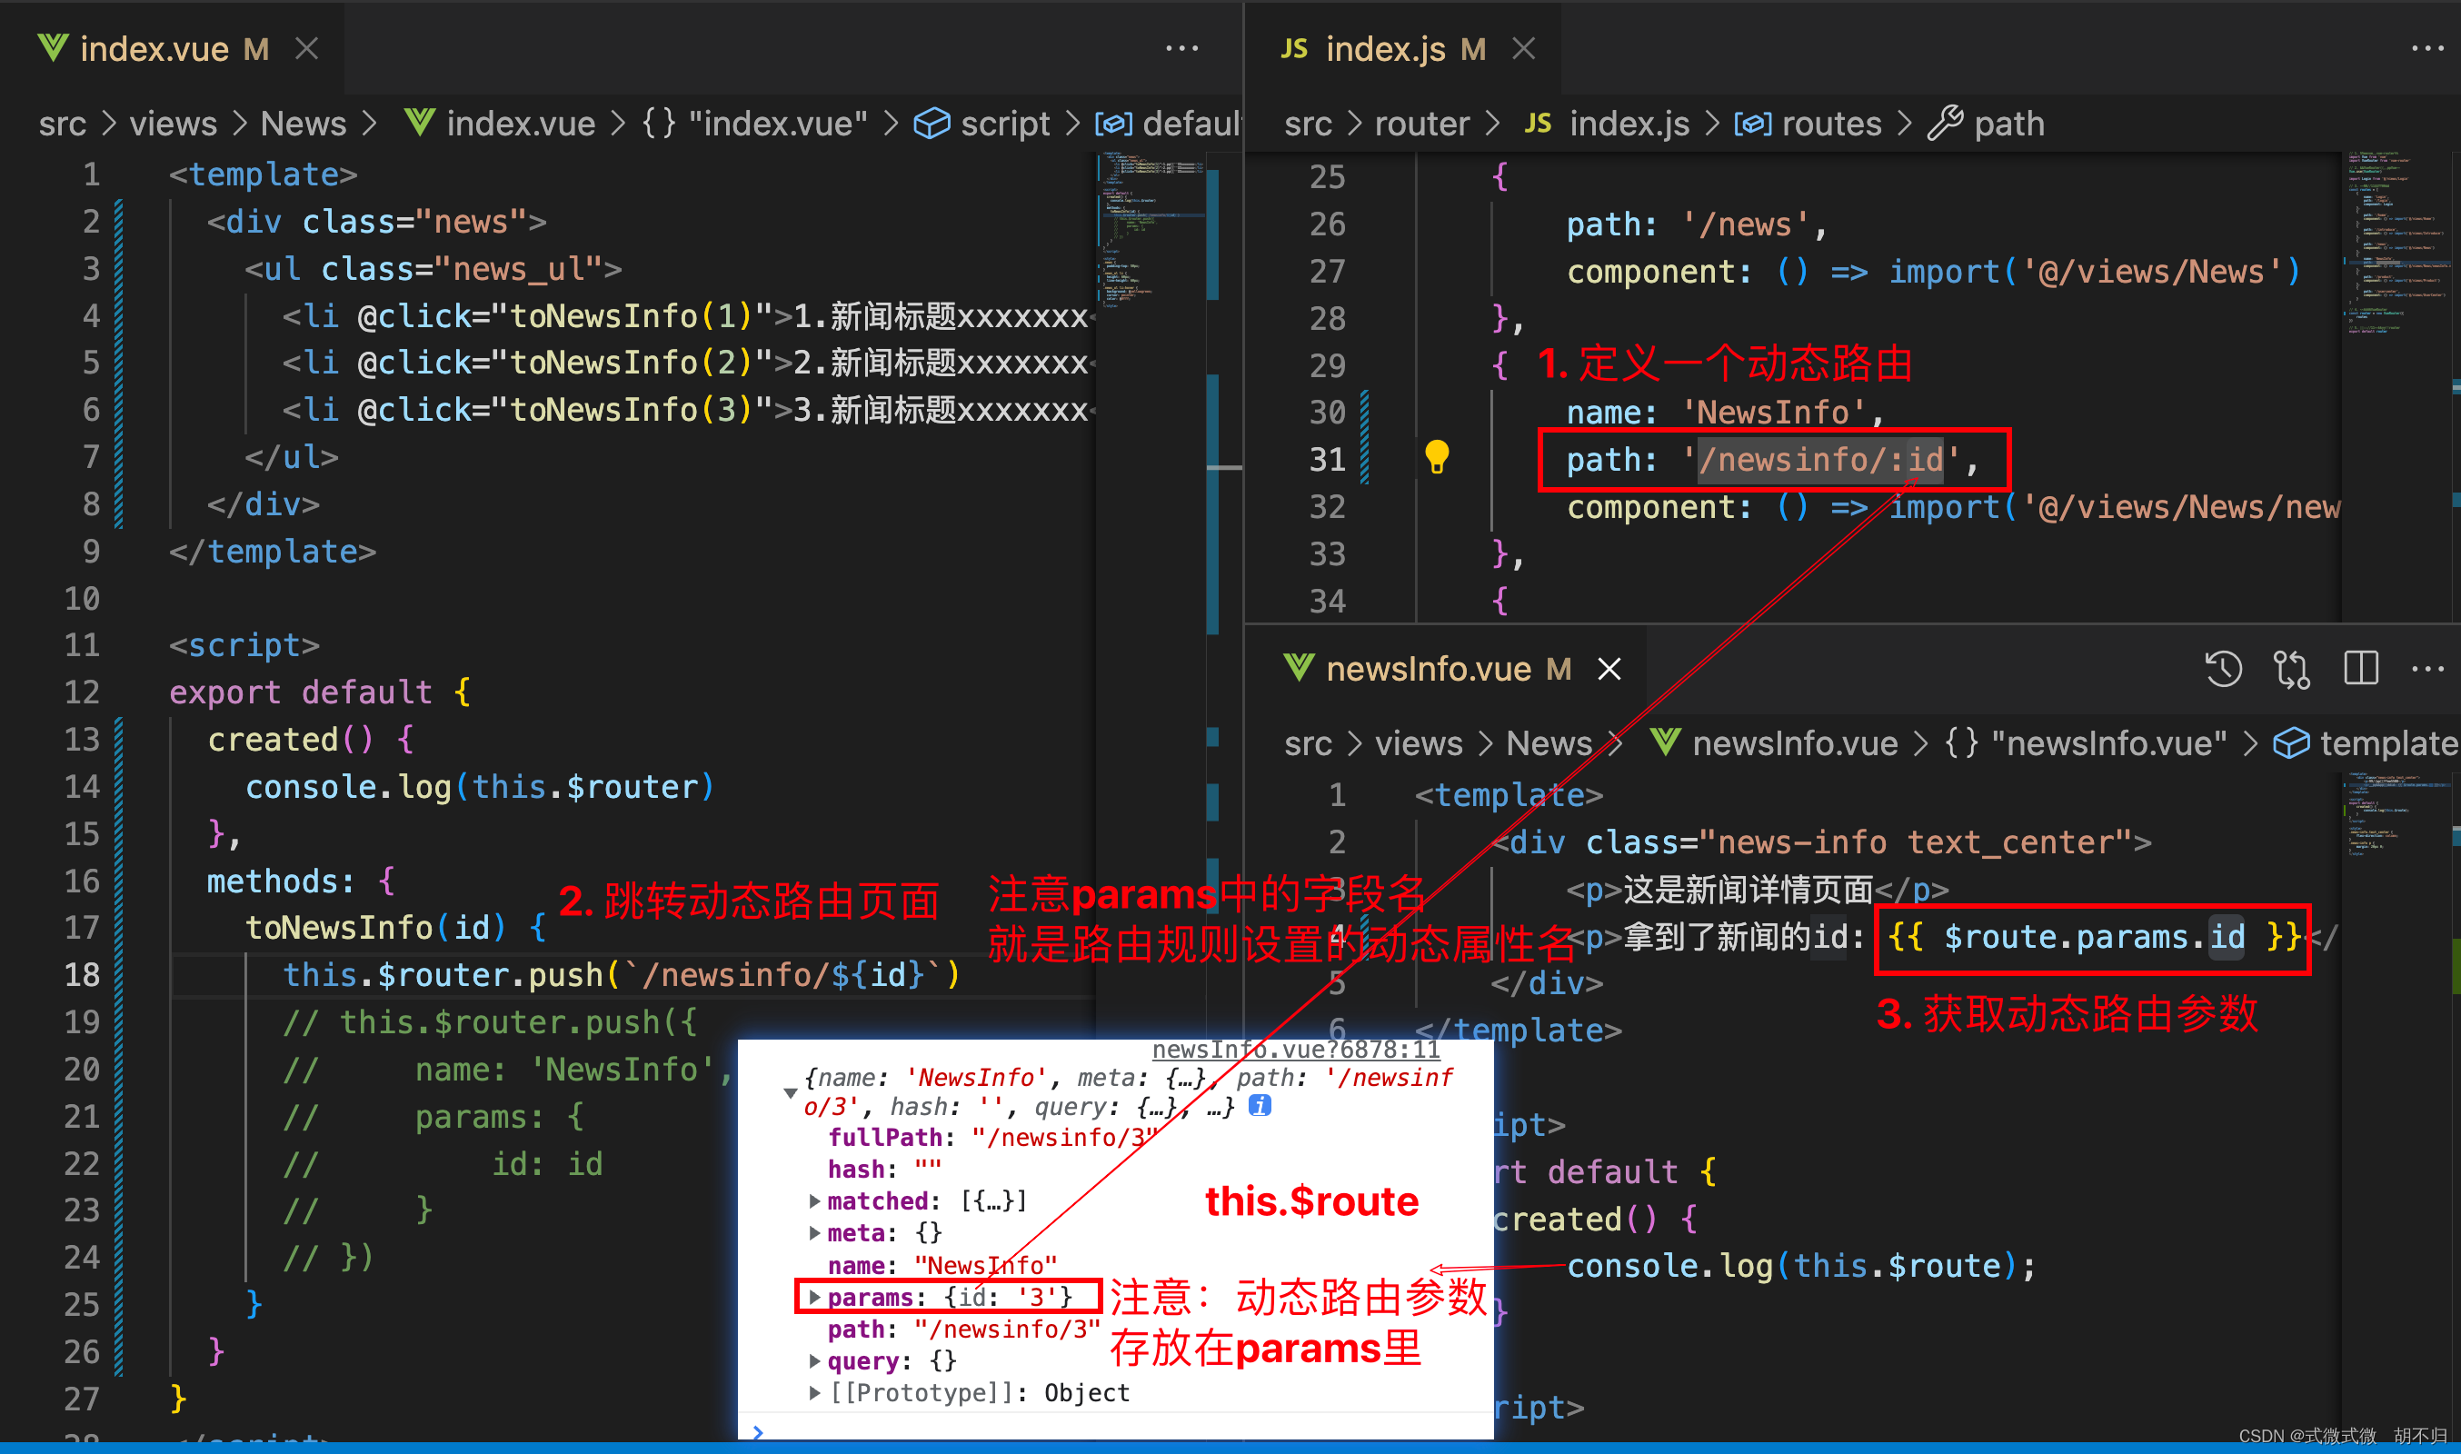Open the more actions menu for newsInfo.vue editor
The image size is (2461, 1454).
coord(2426,669)
